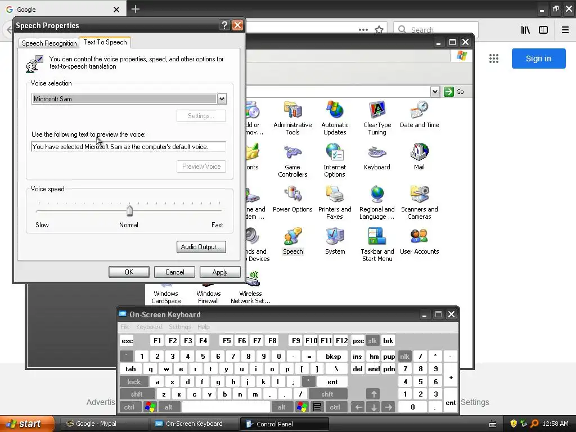Open Printers and Faxes icon
Image resolution: width=576 pixels, height=432 pixels.
tap(335, 202)
